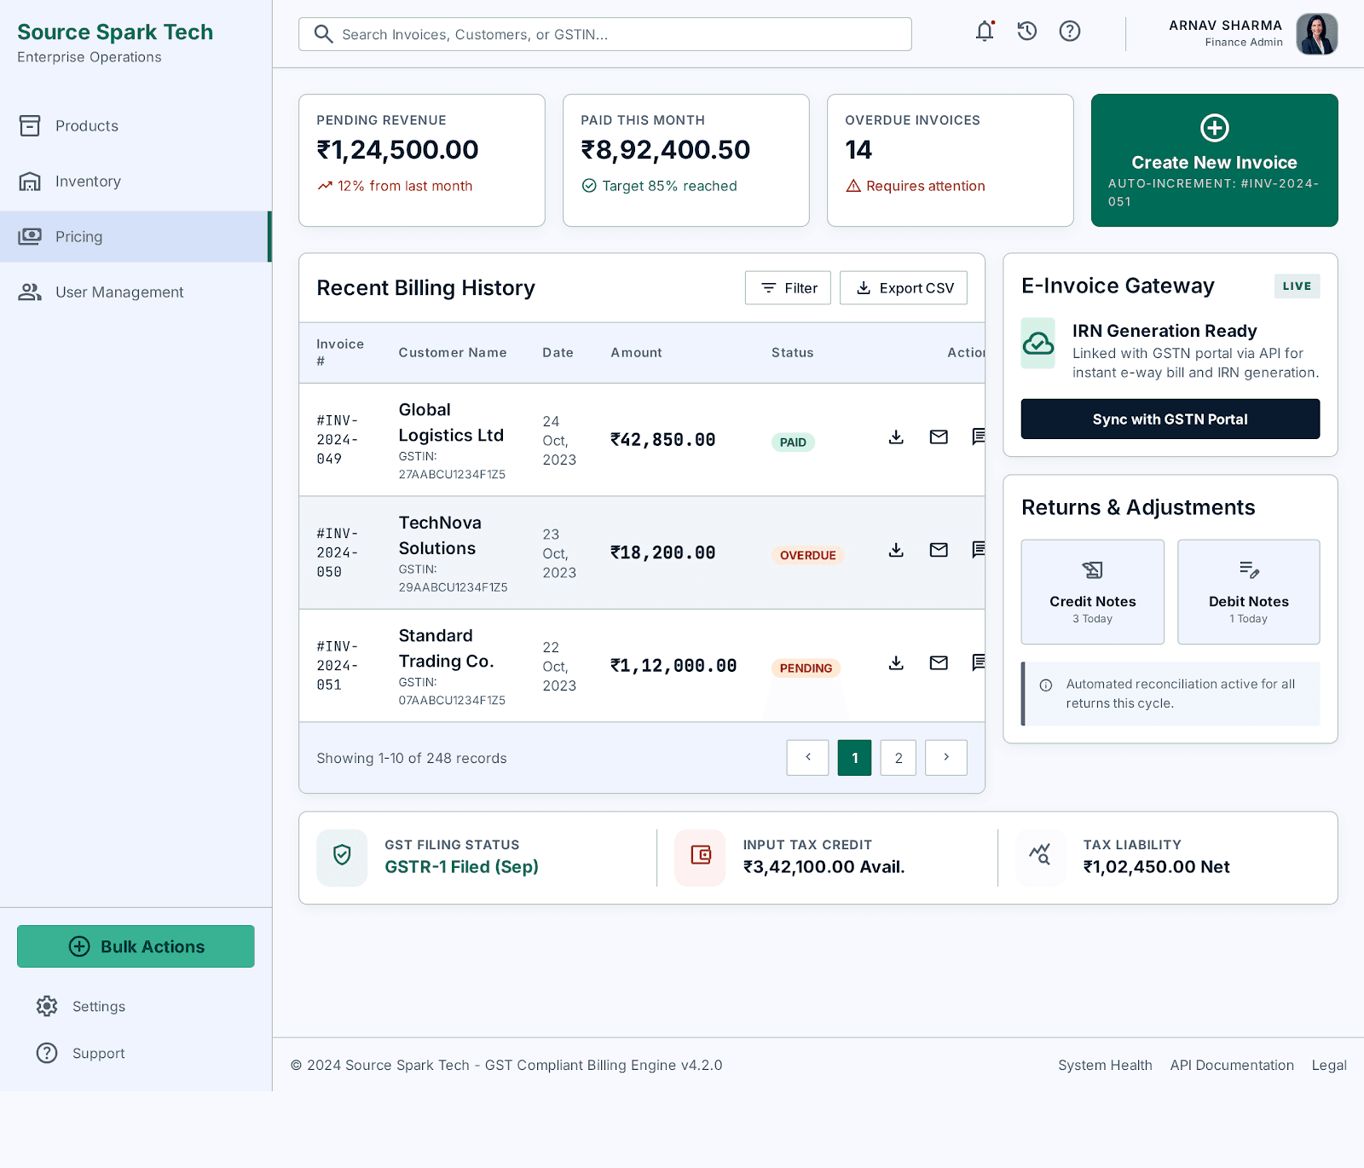Click GSTR-1 Filed (Sep) status text
Screen dimensions: 1364x1168
(461, 867)
